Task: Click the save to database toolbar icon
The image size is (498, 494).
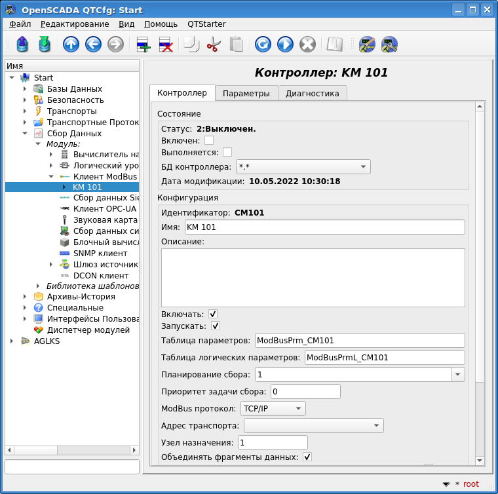Action: click(45, 44)
